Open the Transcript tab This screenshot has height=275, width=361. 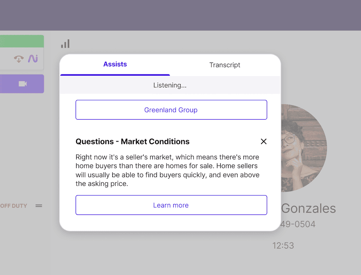point(225,65)
